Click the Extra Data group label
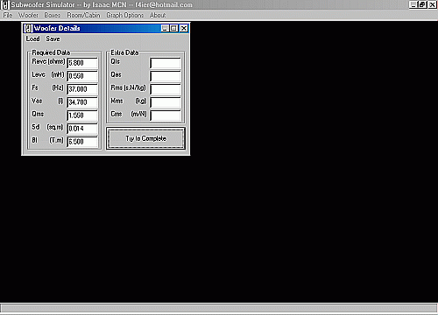The height and width of the screenshot is (315, 438). tap(124, 52)
